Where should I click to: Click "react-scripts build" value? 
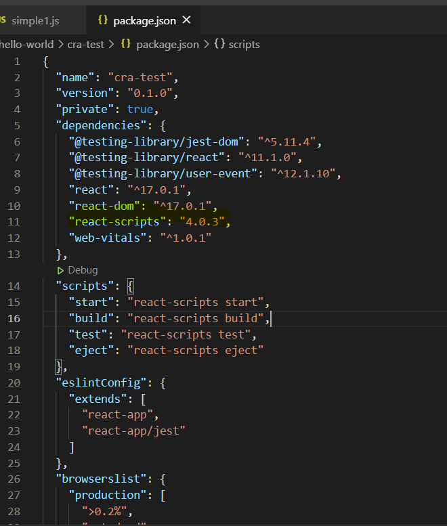tap(195, 318)
